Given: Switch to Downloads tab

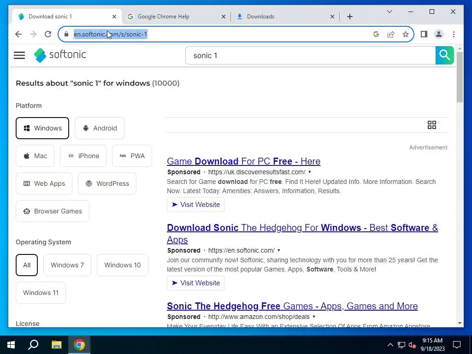Looking at the screenshot, I should (x=285, y=17).
